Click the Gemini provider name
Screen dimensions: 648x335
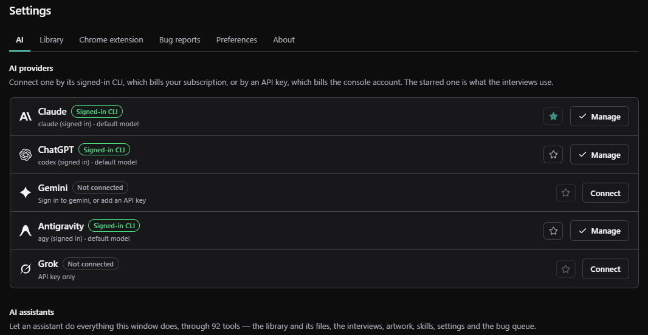click(52, 188)
